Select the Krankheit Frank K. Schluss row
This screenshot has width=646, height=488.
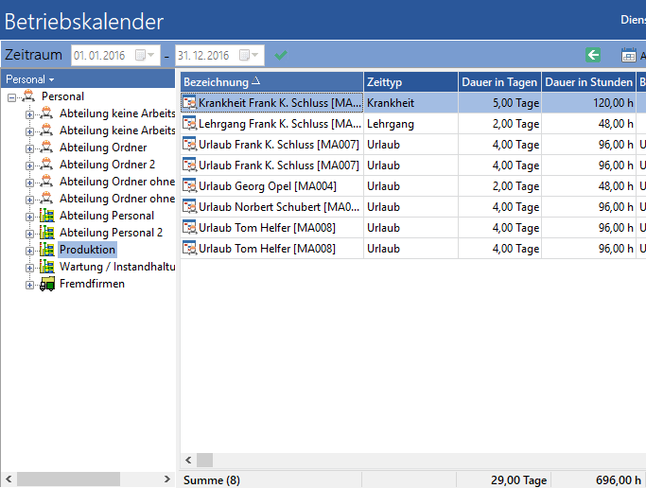pos(413,103)
